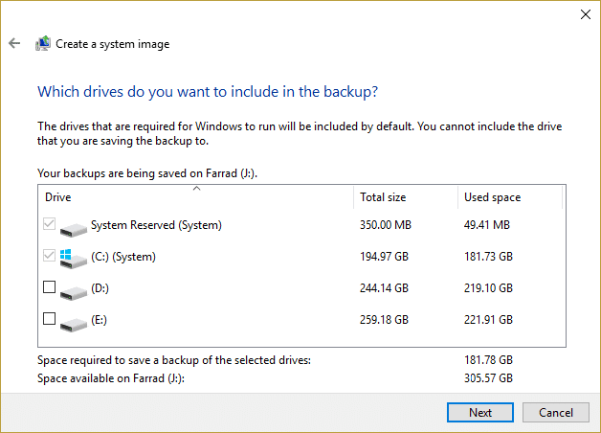Click the Create a system image wizard icon

(43, 43)
